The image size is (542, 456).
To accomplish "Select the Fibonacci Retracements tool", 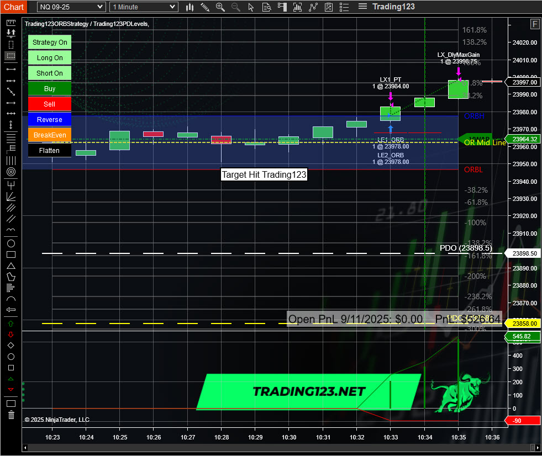I will 10,137.
